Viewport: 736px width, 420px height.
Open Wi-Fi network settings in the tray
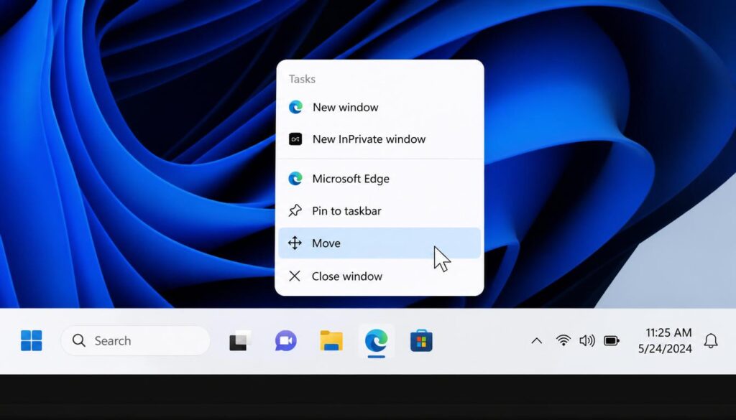pyautogui.click(x=563, y=340)
